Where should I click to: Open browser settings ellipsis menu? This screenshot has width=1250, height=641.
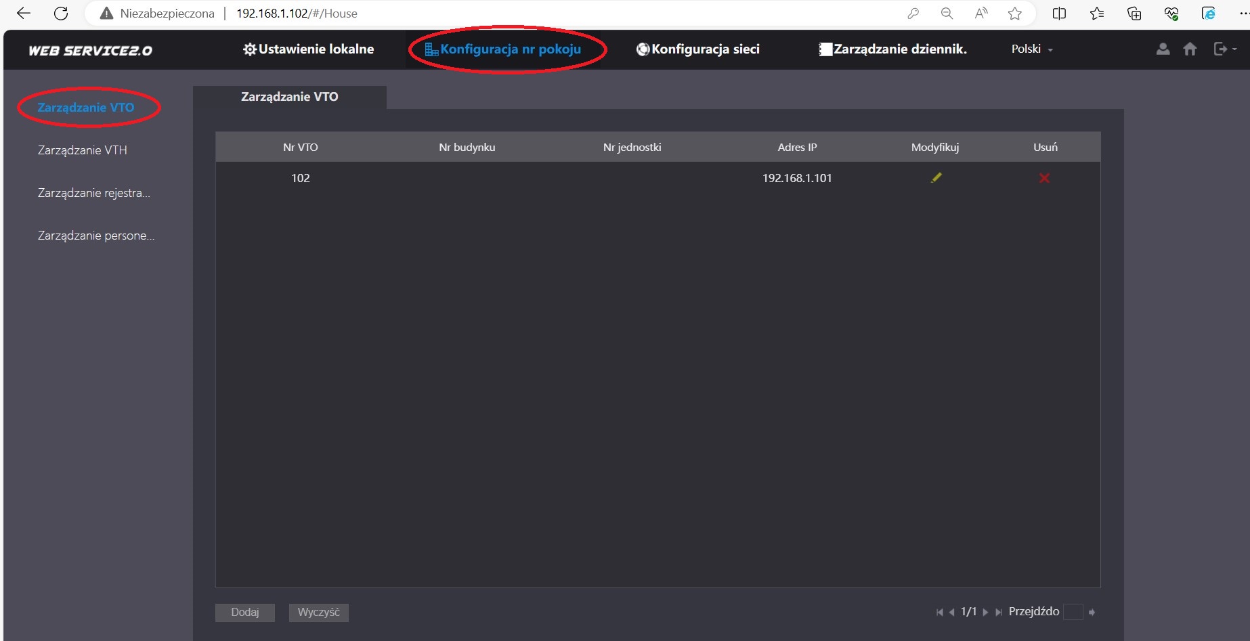[x=1243, y=14]
